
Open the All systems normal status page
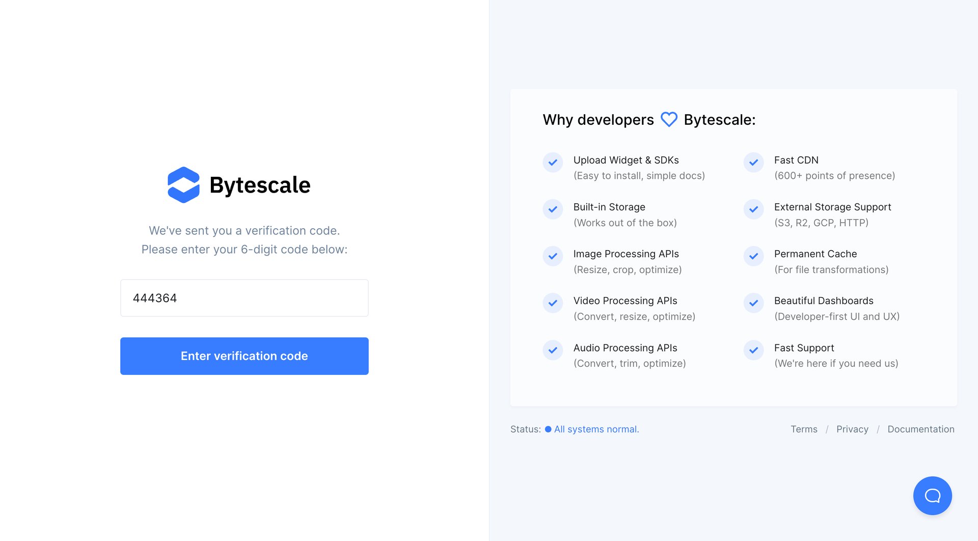coord(596,429)
